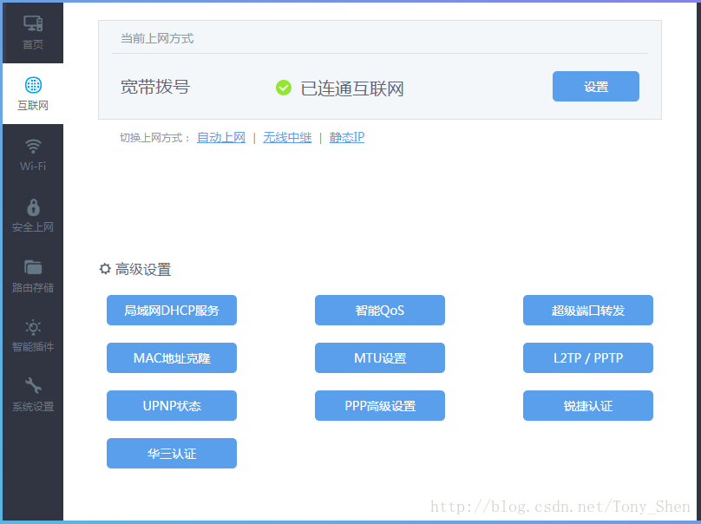The image size is (701, 524).
Task: Click the 安全上网 label in sidebar
Action: [33, 227]
